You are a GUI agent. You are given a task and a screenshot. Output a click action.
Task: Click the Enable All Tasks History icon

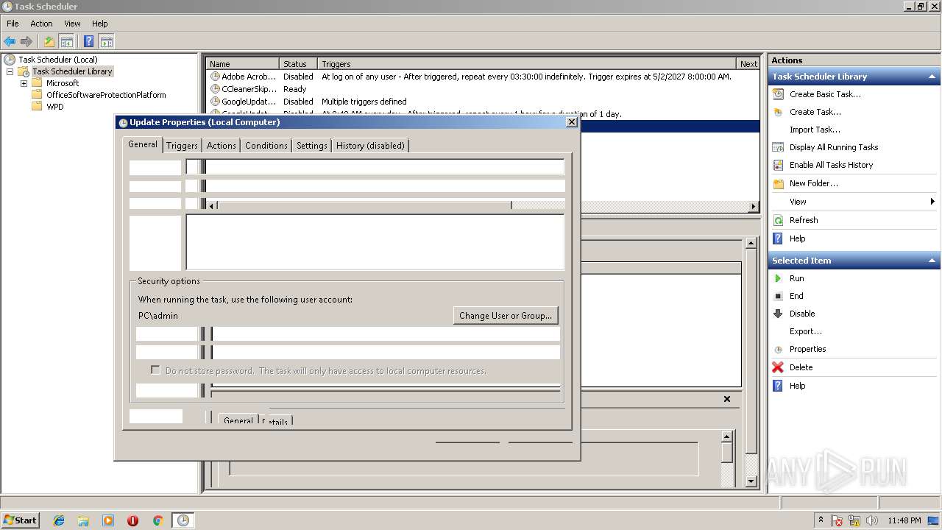coord(778,165)
